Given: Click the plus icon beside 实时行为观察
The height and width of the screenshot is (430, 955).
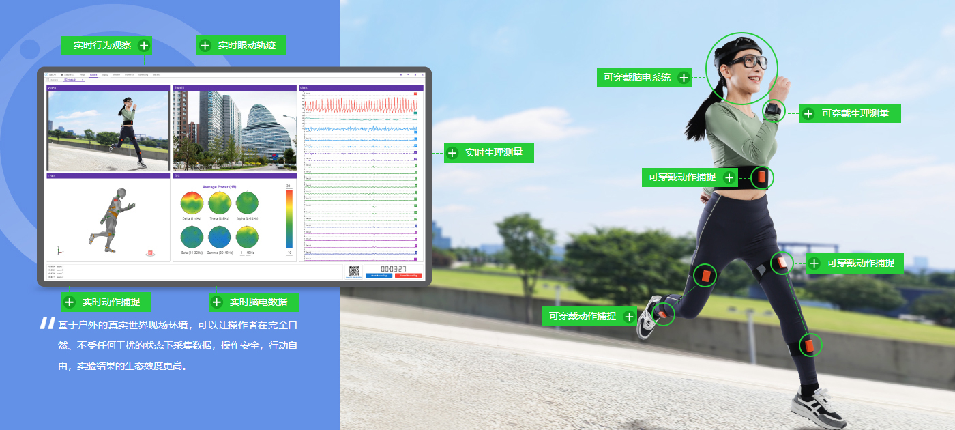Looking at the screenshot, I should 144,46.
